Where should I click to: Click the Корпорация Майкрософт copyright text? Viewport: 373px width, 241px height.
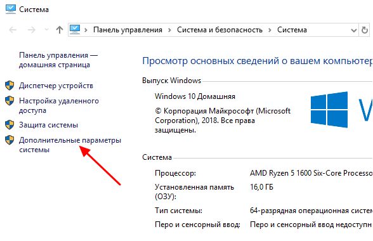point(223,120)
